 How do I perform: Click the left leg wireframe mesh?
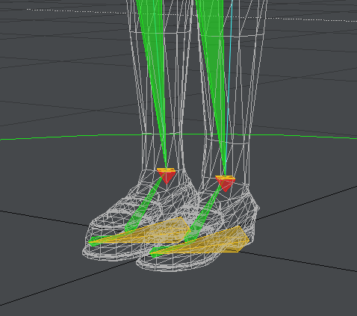point(159,87)
